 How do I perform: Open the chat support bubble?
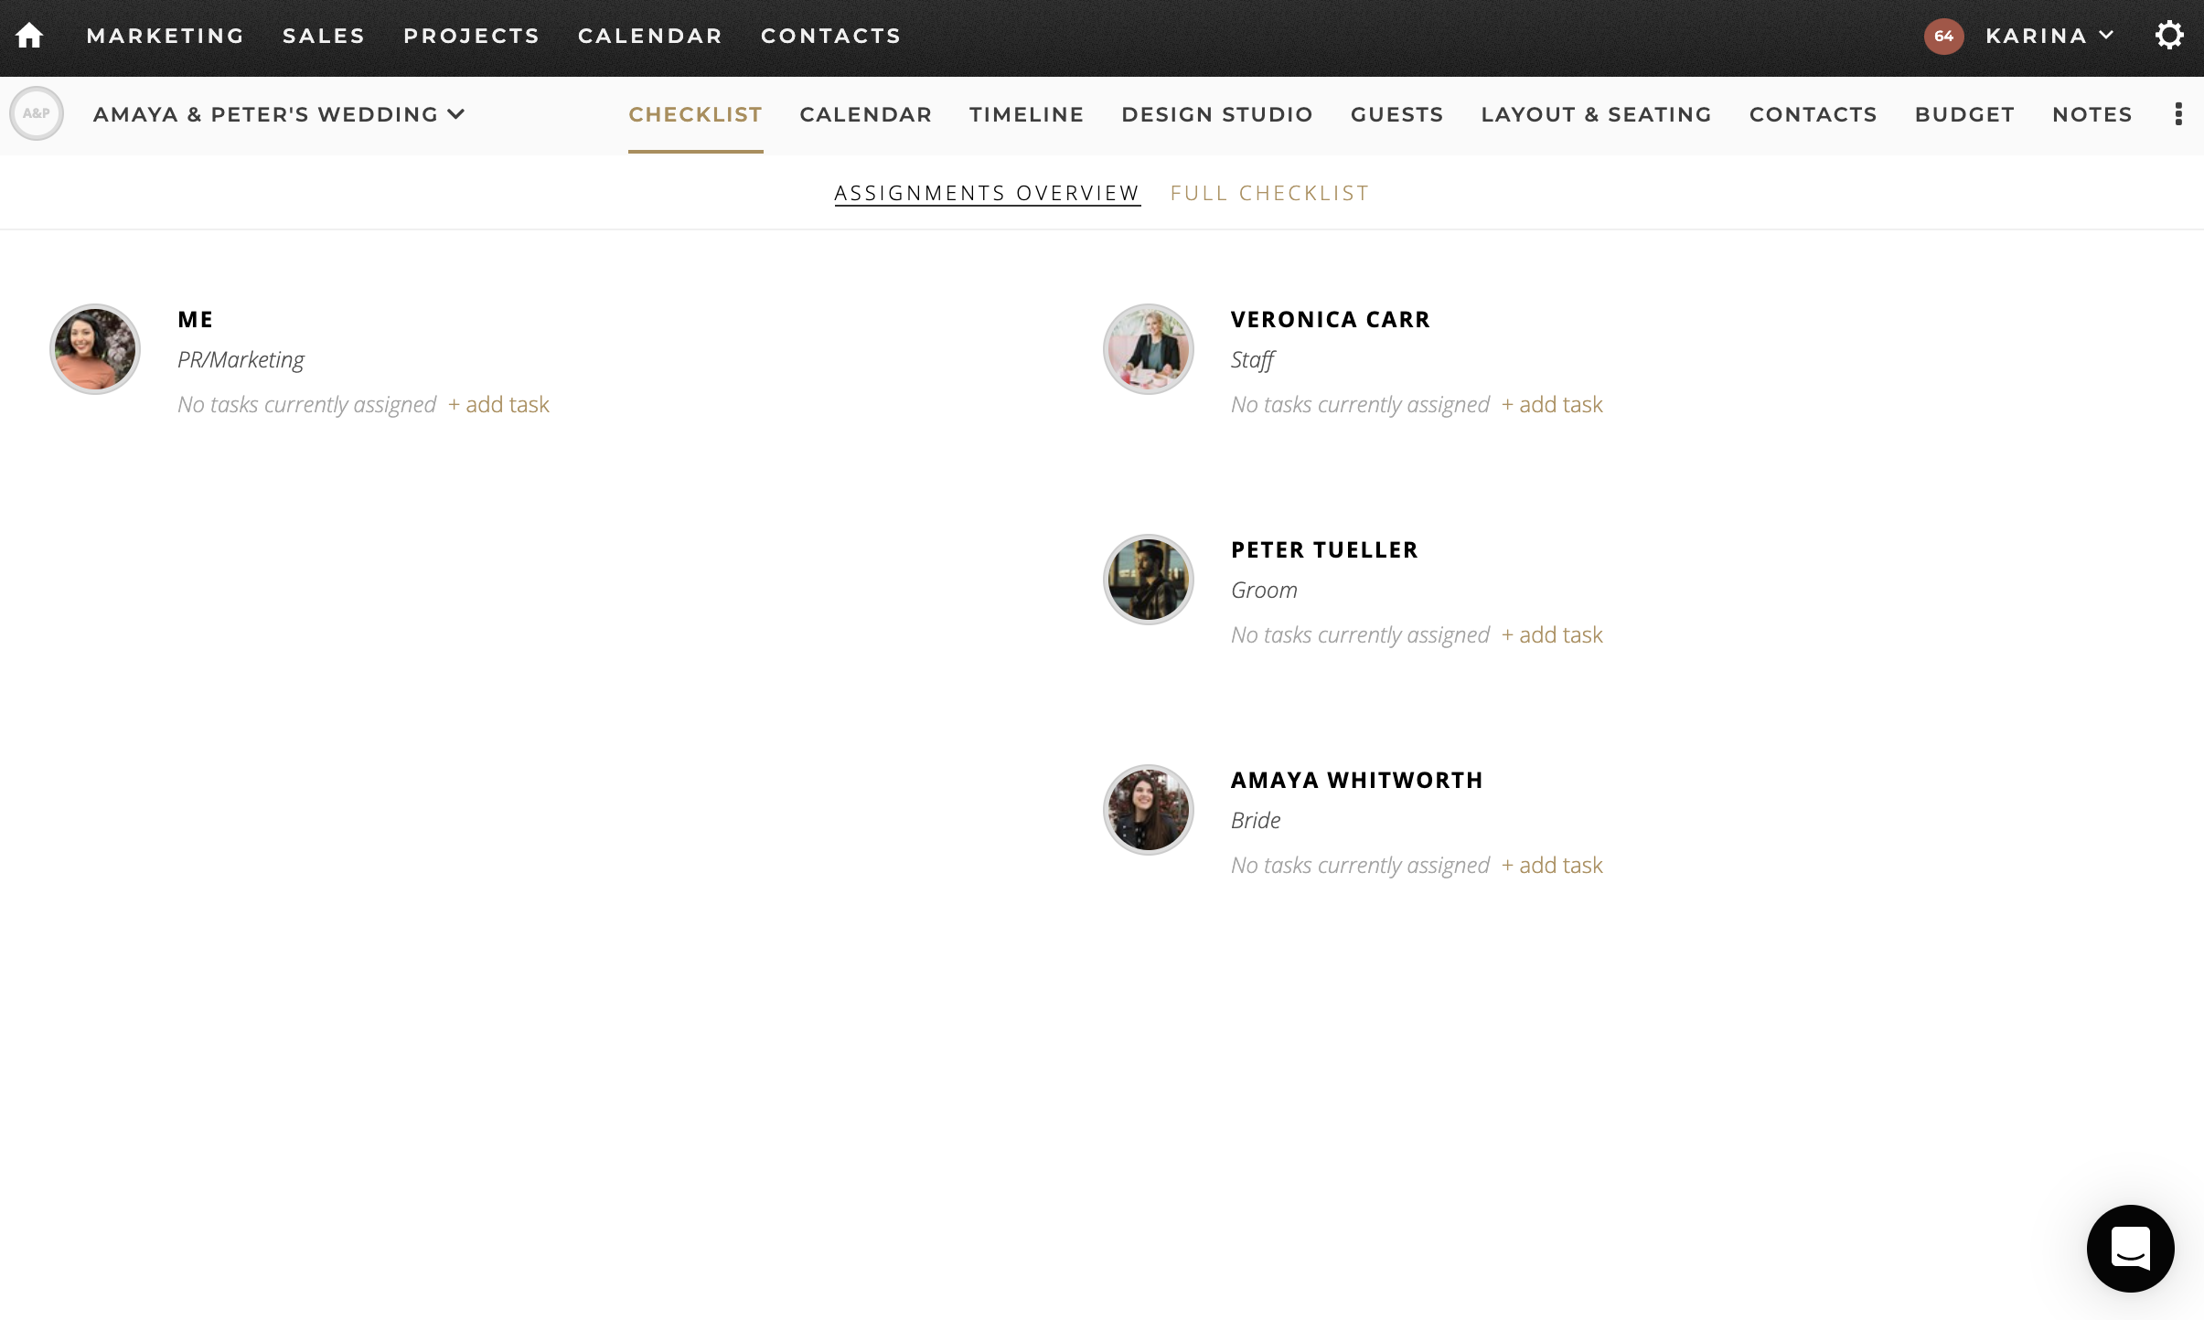2130,1248
